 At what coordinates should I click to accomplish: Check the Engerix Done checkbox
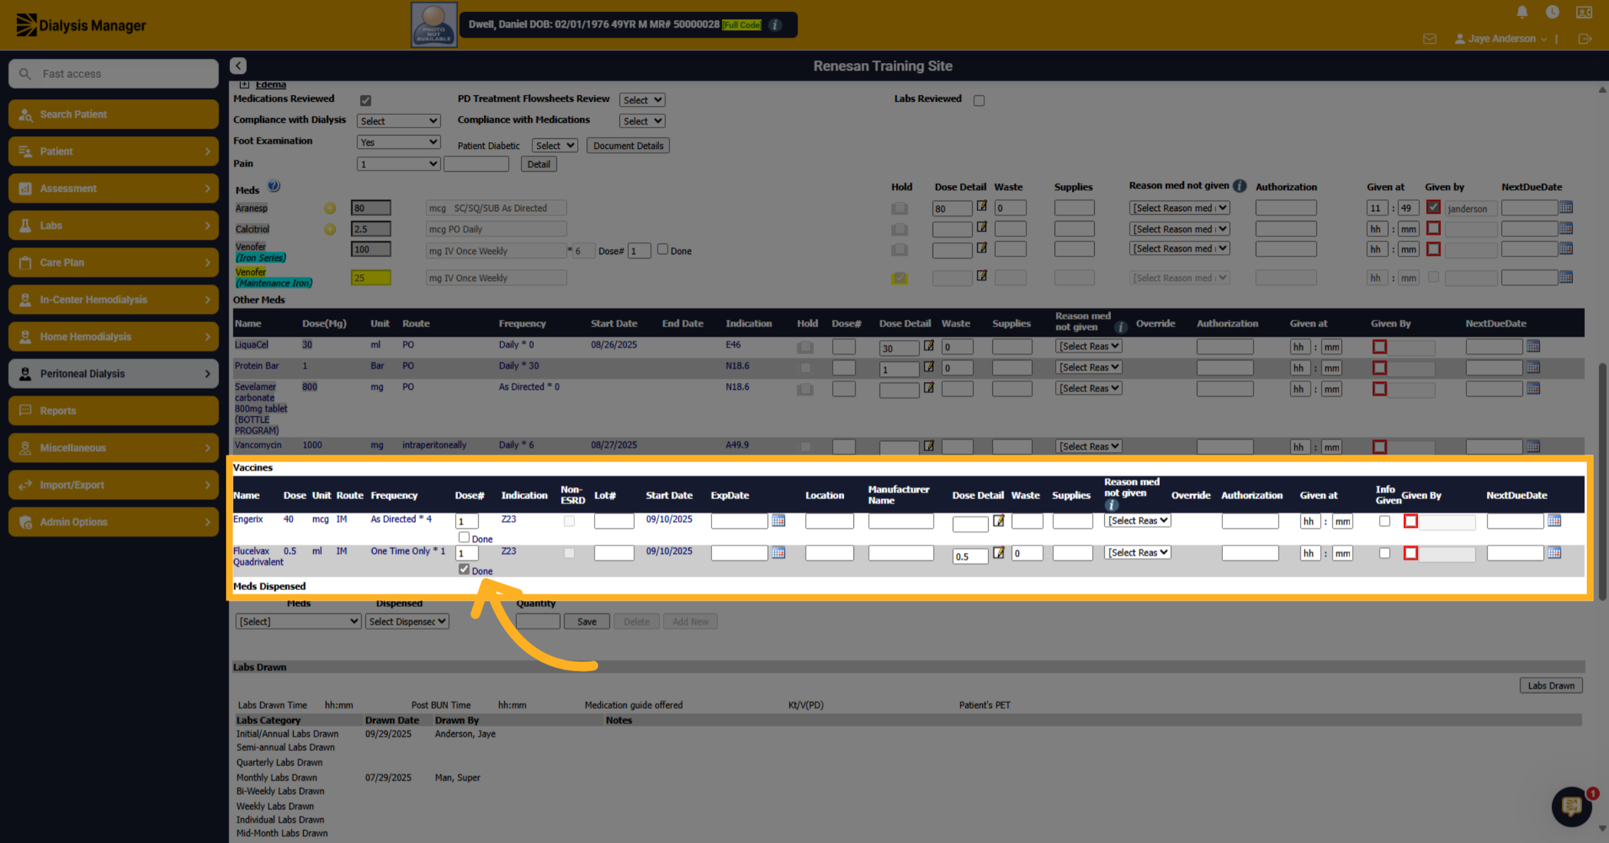(464, 537)
